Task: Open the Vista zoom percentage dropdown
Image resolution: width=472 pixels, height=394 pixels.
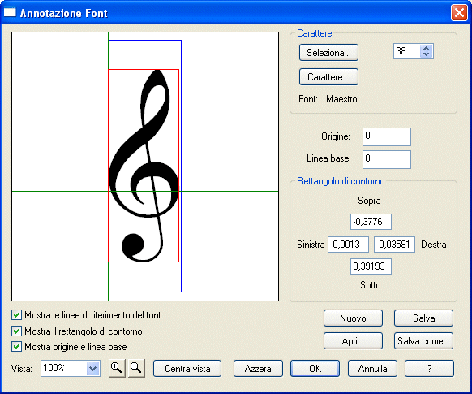Action: (92, 368)
